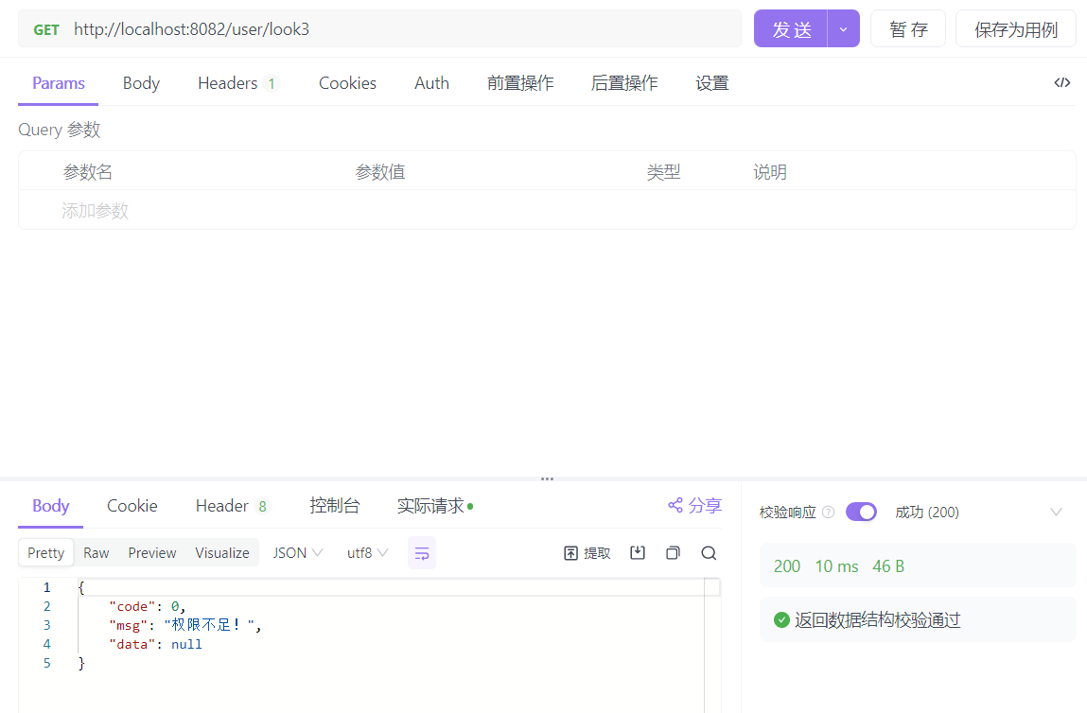1087x713 pixels.
Task: Toggle the 校验响应 switch off
Action: point(861,513)
